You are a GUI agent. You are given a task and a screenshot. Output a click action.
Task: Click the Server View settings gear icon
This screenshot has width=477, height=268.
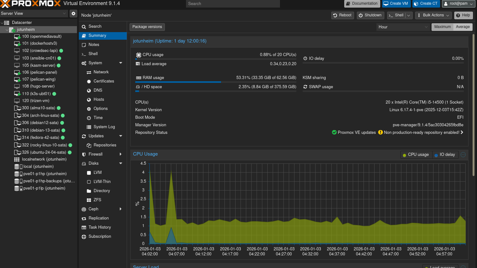pos(73,14)
